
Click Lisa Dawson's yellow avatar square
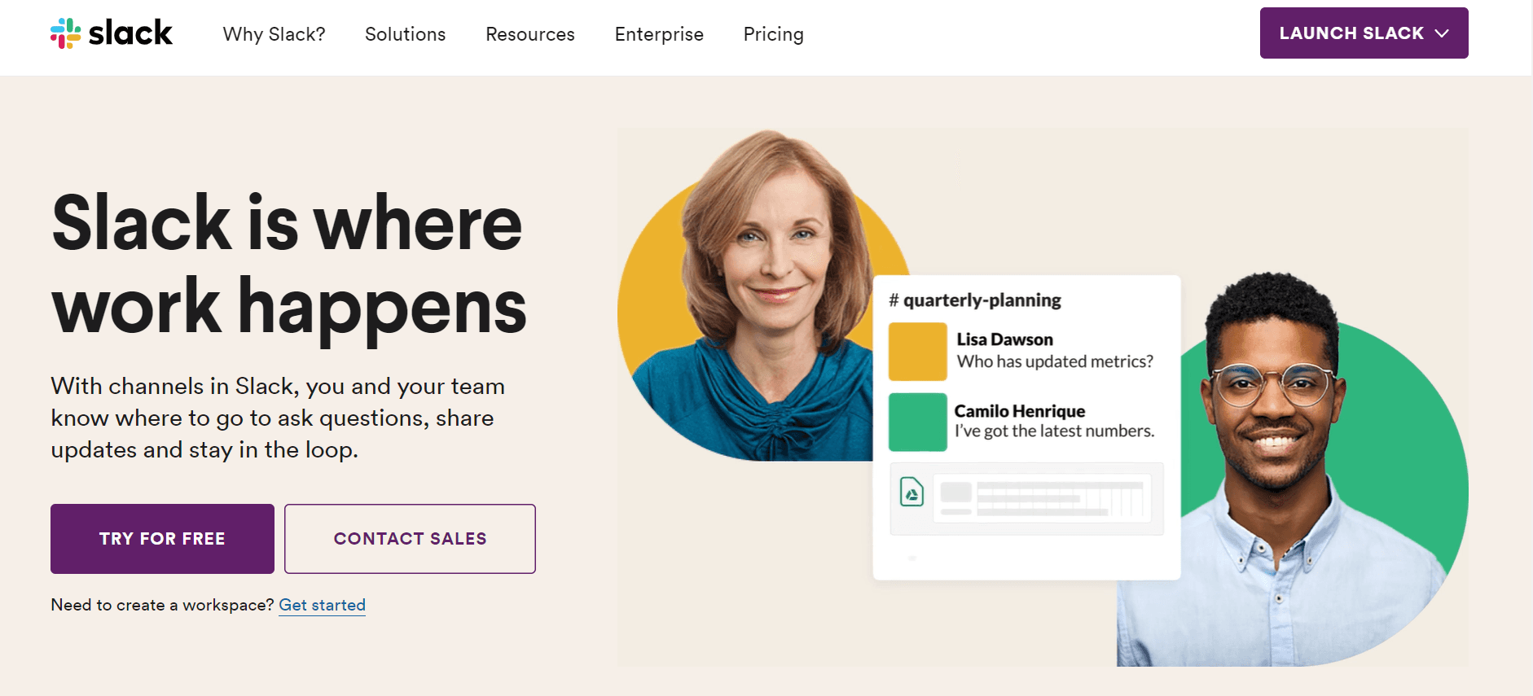917,352
